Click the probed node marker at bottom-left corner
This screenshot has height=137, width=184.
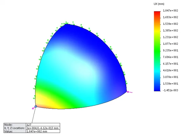pos(36,106)
